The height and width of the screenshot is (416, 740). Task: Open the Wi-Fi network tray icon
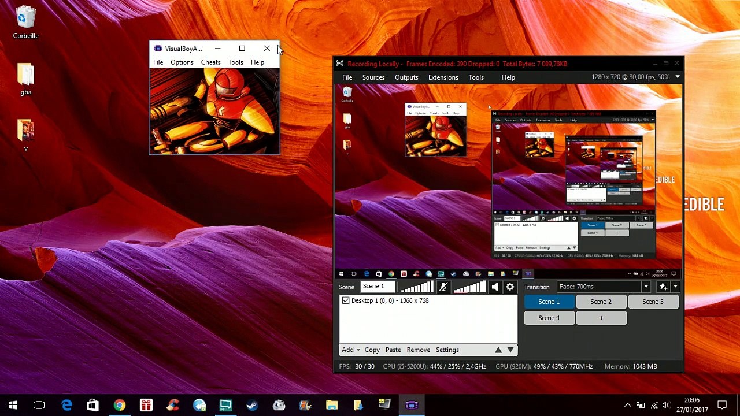tap(654, 405)
